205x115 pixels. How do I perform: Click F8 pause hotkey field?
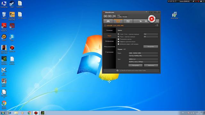tap(151, 37)
